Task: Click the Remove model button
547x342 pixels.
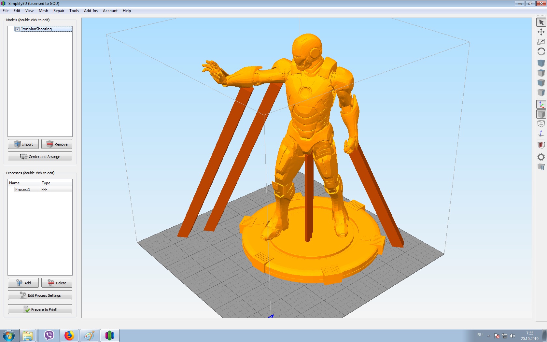Action: tap(57, 144)
